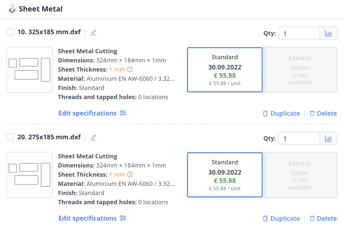Screen dimensions: 343x229
Task: Click sheet thickness warning icon for item 10
Action: (130, 70)
